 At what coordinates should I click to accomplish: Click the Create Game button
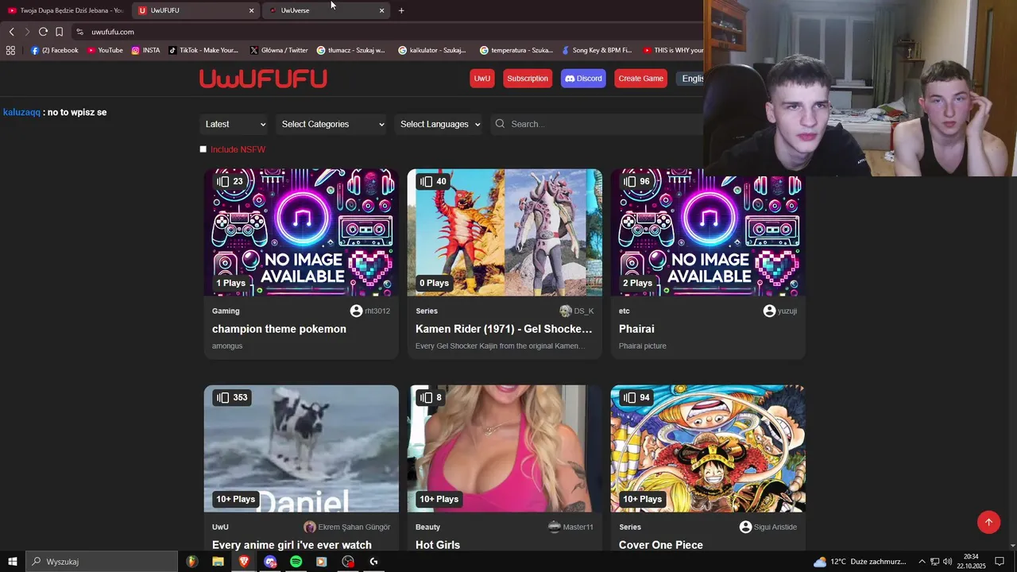coord(640,79)
